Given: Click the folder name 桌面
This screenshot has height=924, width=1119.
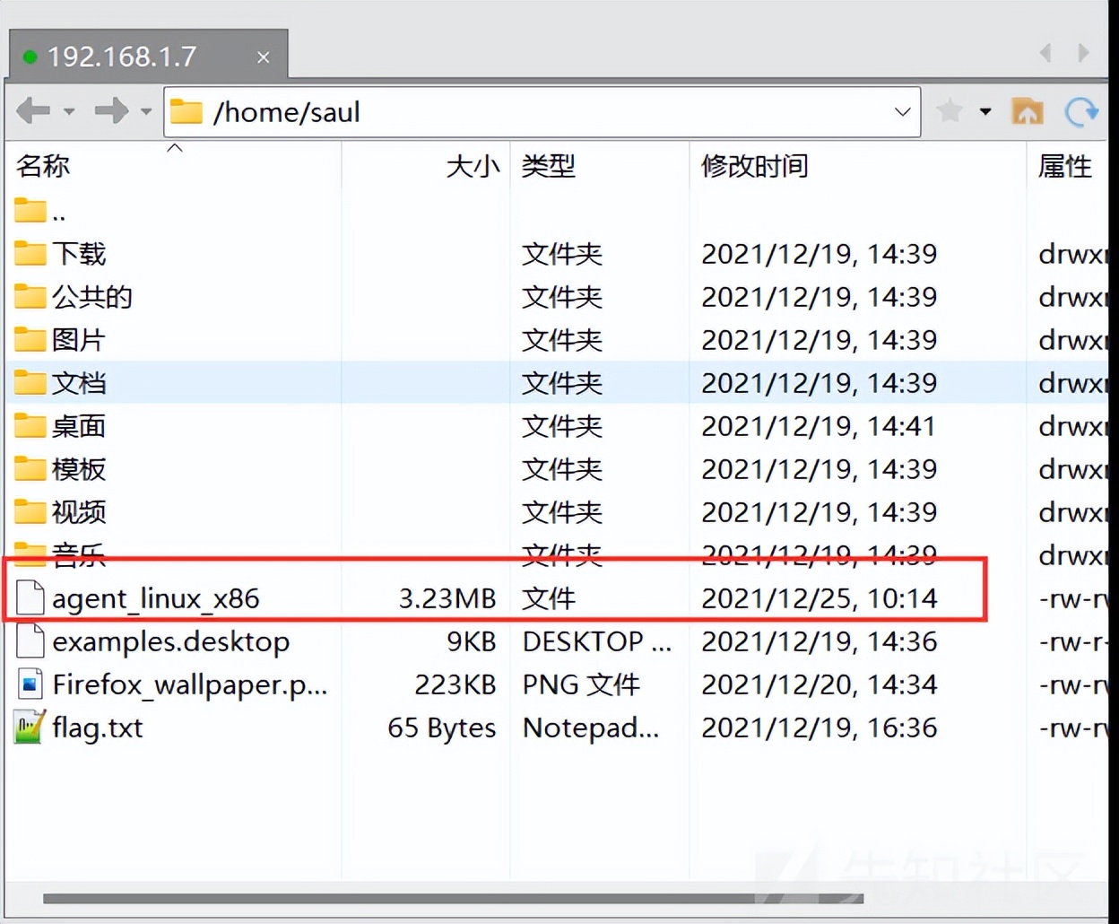Looking at the screenshot, I should pyautogui.click(x=79, y=426).
